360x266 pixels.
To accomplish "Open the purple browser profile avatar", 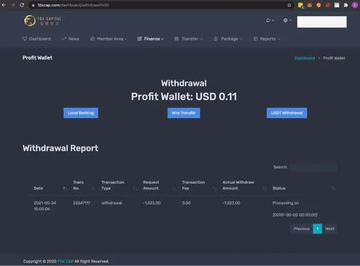I will (355, 5).
